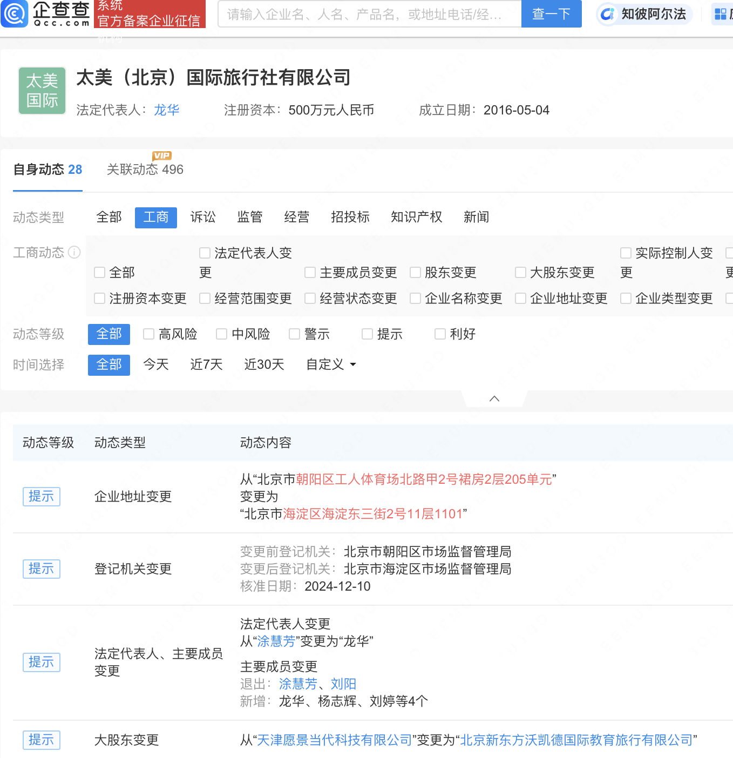Image resolution: width=733 pixels, height=758 pixels.
Task: Select the 诉讼 dynamic type filter
Action: tap(203, 217)
